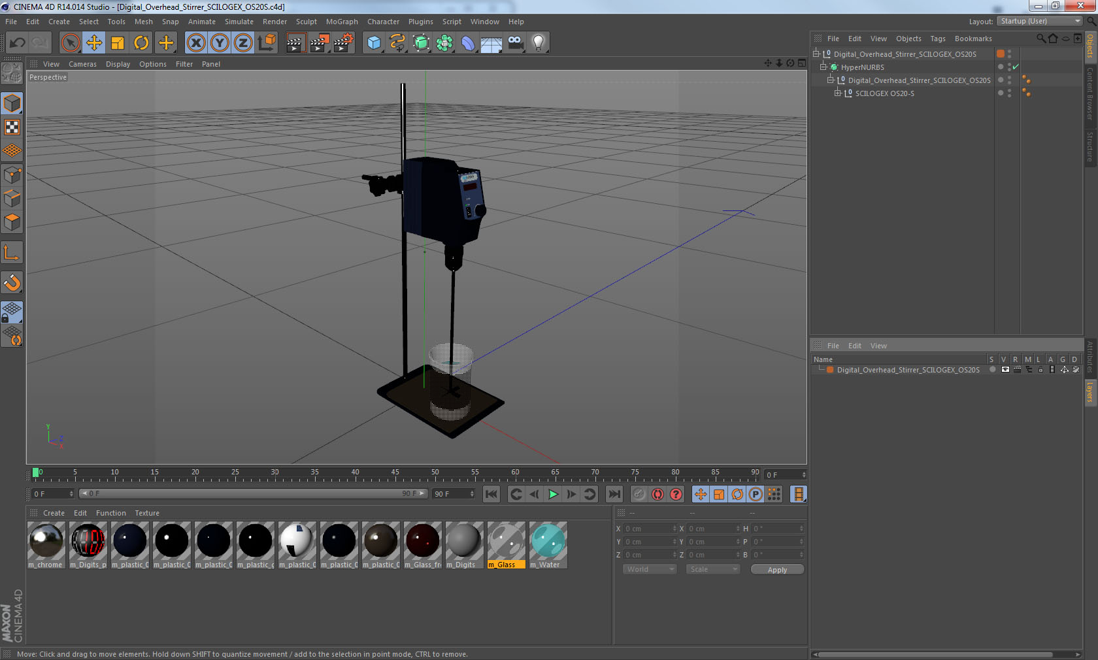Screen dimensions: 1098x660
Task: Enable Points mode
Action: click(12, 174)
